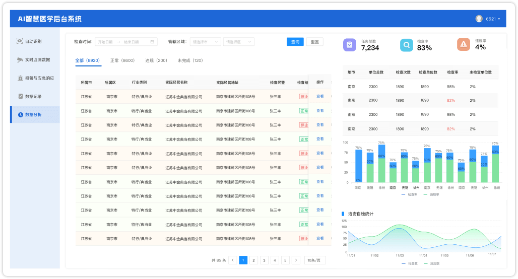518x279 pixels.
Task: Open 实时监测数据 menu item
Action: pyautogui.click(x=35, y=60)
